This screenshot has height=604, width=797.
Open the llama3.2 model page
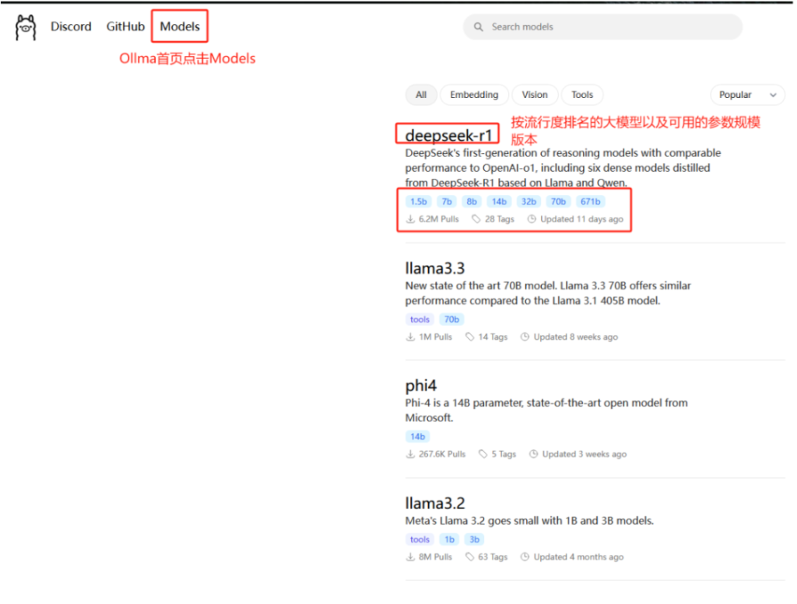pyautogui.click(x=435, y=504)
